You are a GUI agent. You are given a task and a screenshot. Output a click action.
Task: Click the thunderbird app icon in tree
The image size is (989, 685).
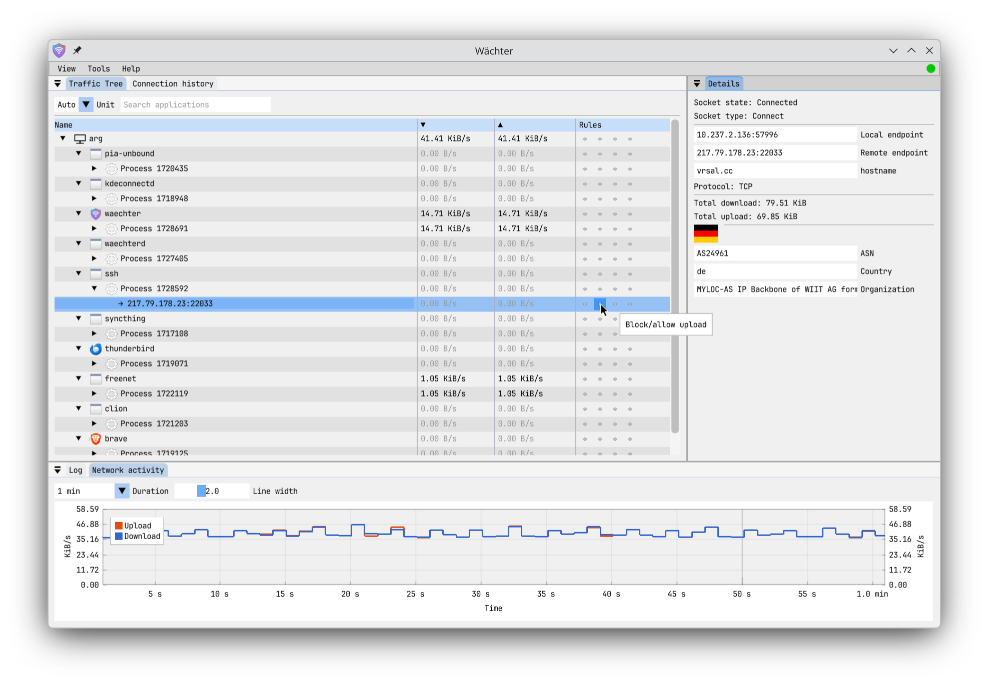[96, 349]
